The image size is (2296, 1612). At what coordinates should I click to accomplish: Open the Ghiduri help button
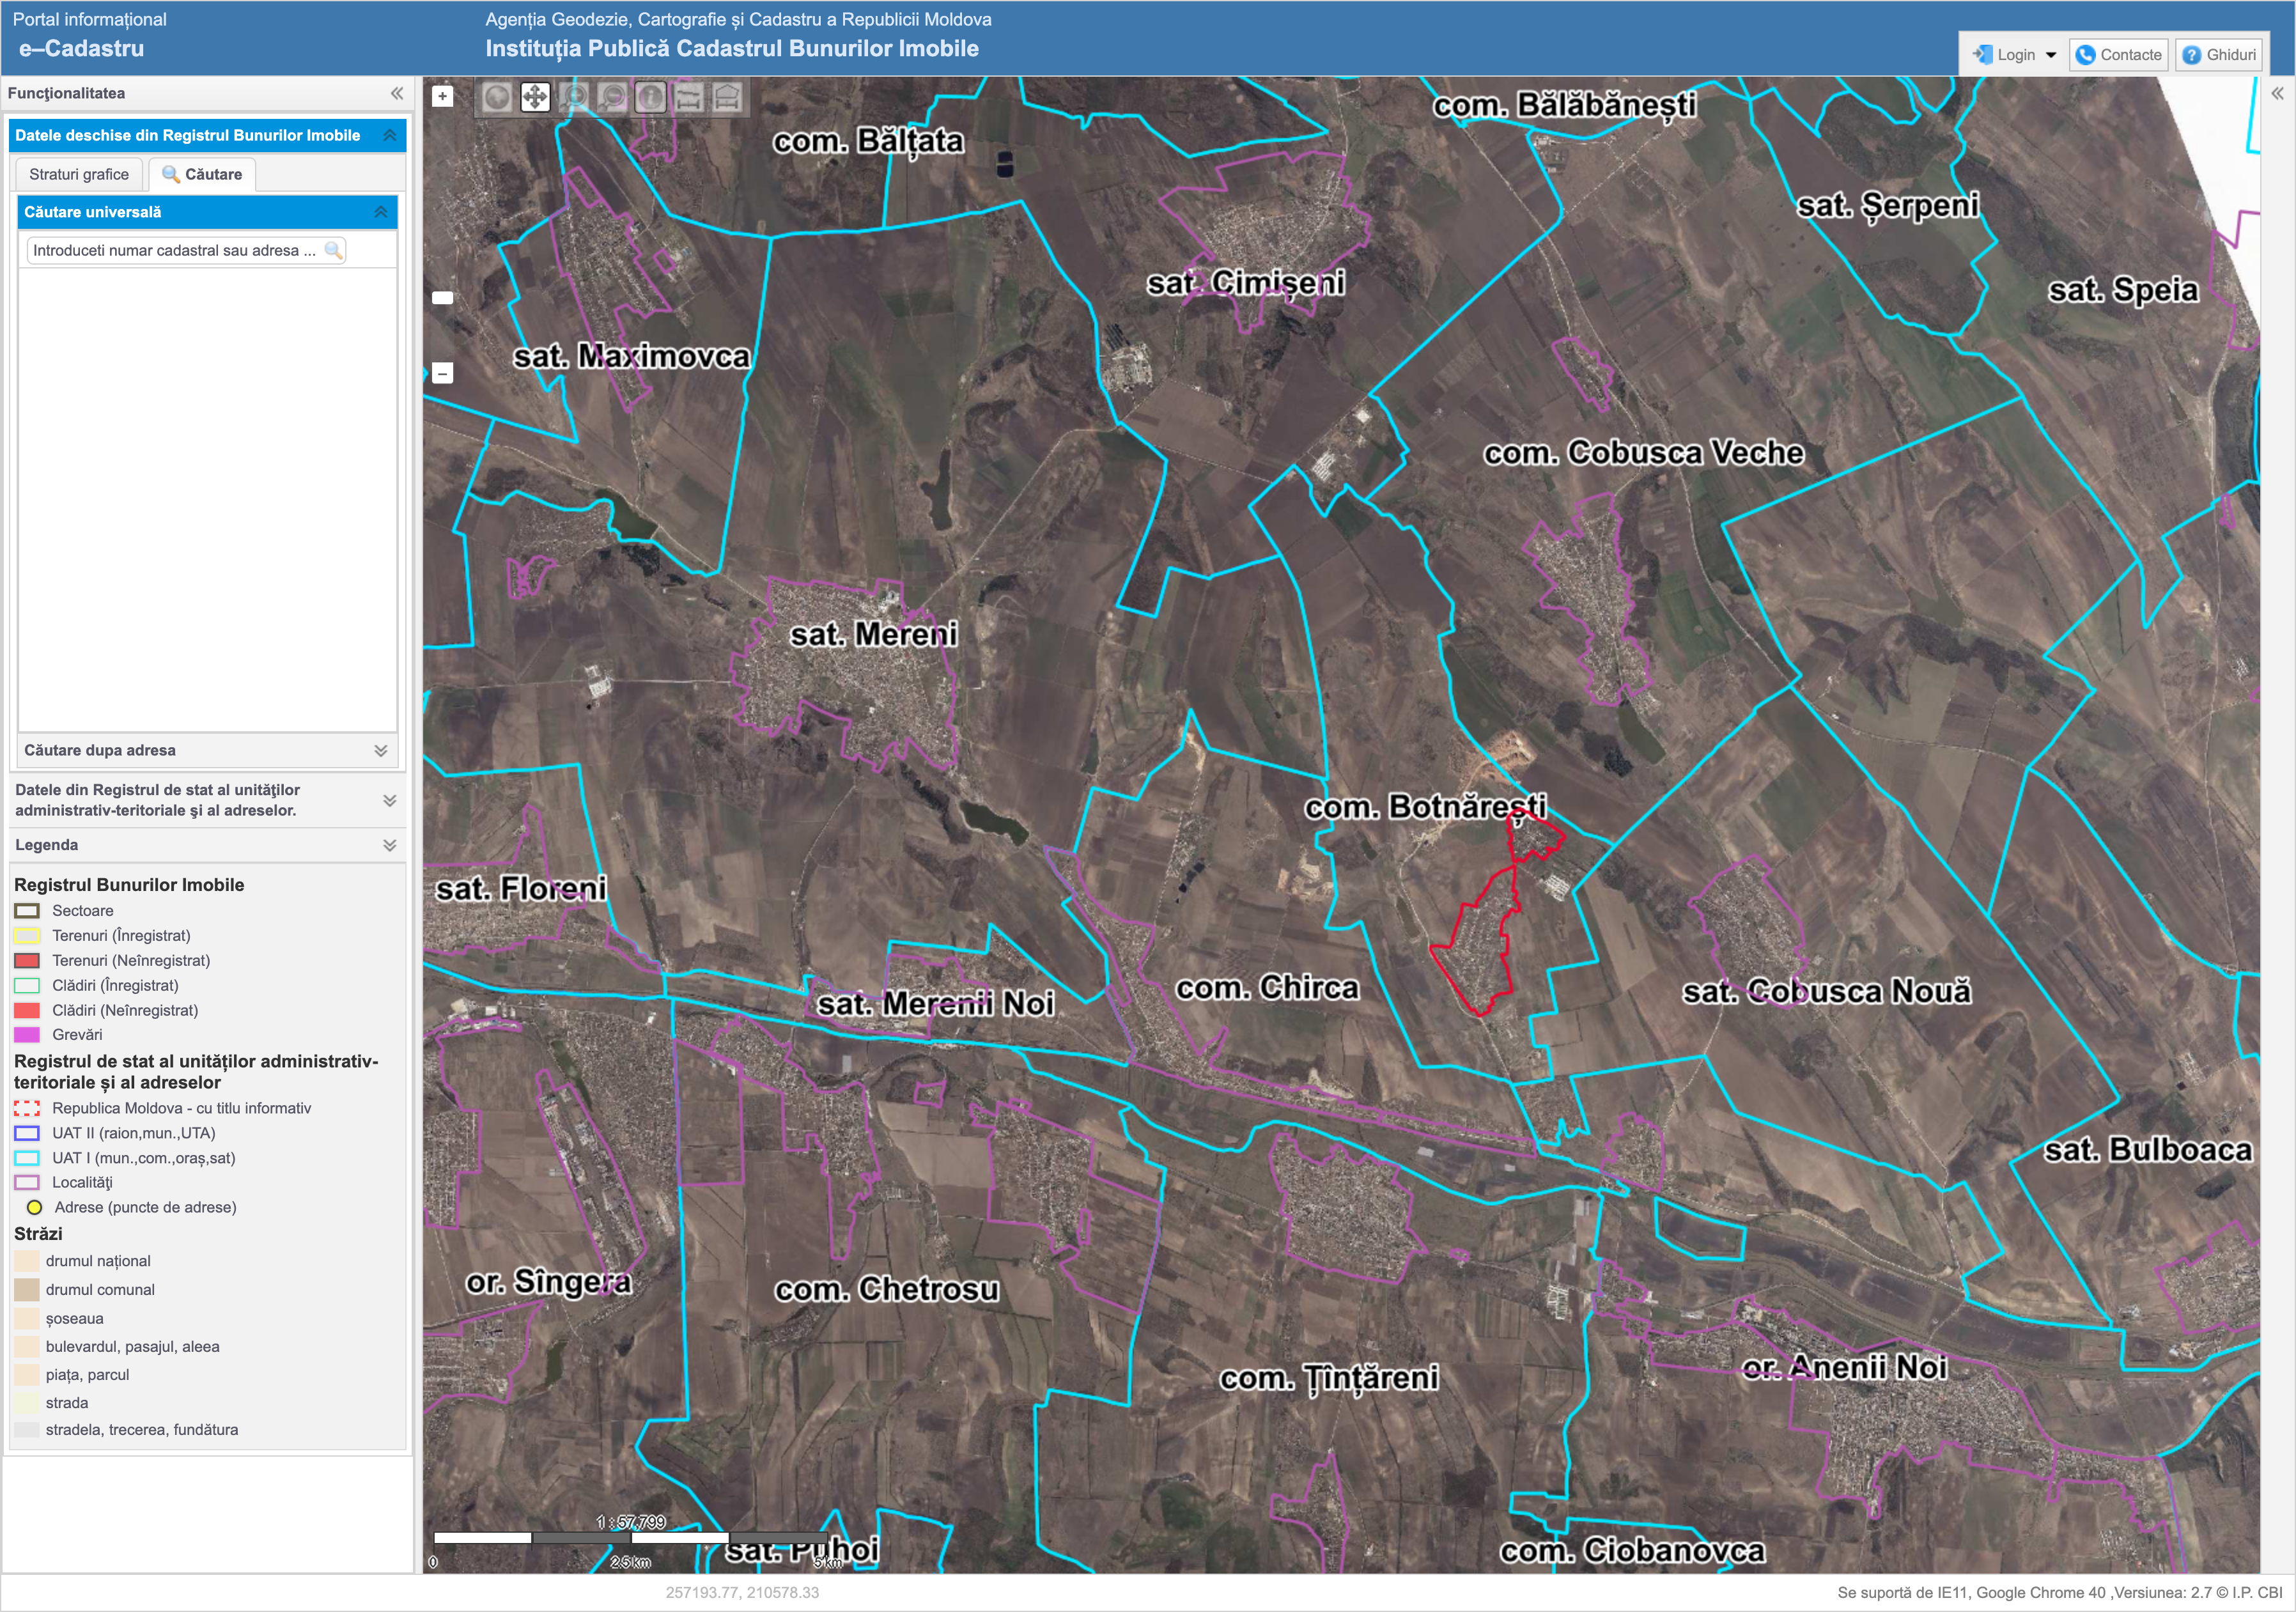tap(2218, 55)
